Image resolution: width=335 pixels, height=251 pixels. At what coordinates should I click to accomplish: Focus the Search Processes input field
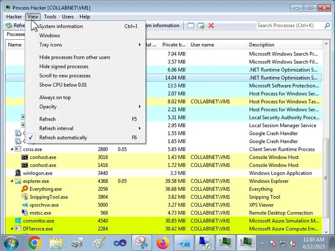click(x=290, y=26)
